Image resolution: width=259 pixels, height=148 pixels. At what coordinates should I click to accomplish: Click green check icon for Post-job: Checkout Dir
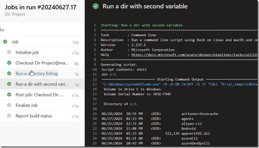[x=9, y=95]
